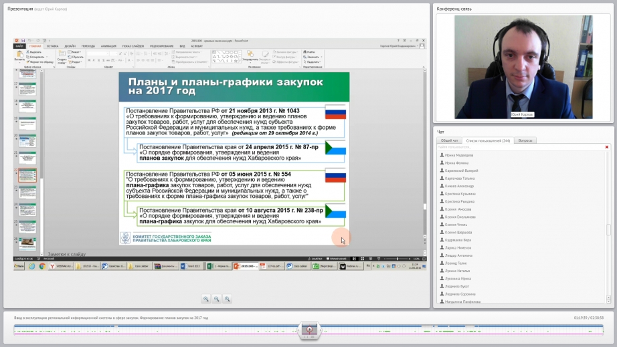Click 'Сбросить' reset button in ribbon

click(76, 57)
